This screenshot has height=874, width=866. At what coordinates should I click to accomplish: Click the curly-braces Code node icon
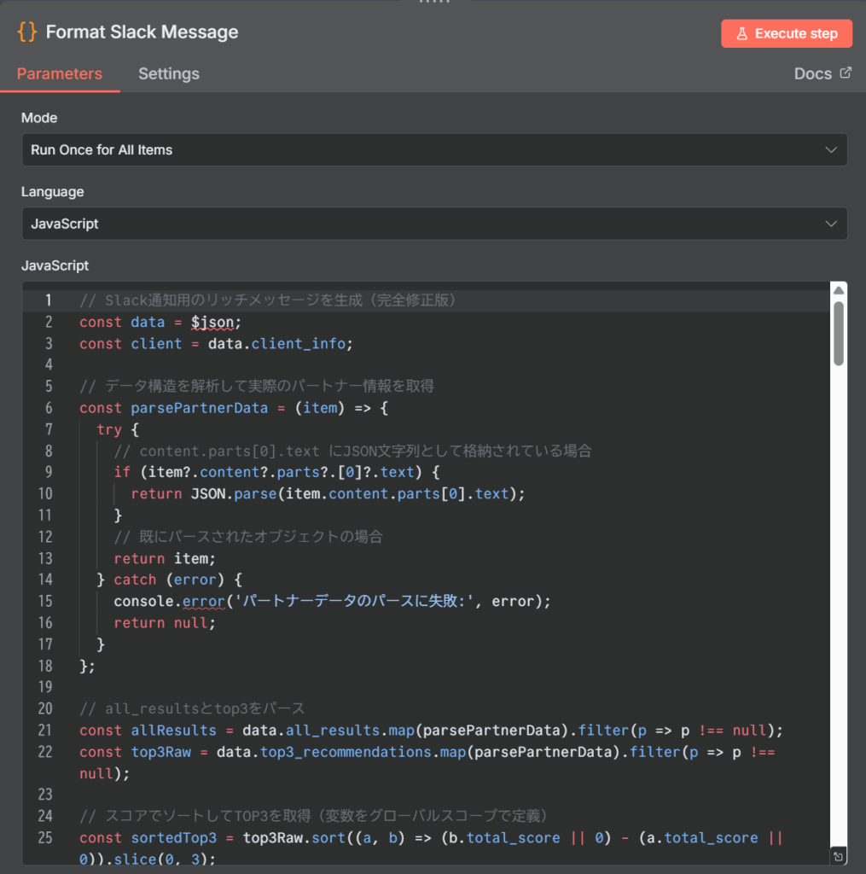point(27,32)
